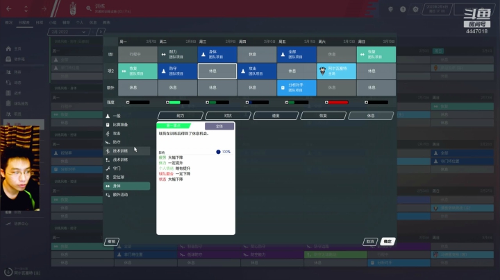This screenshot has height=280, width=500.
Task: Switch to the 日程表 calendar tab
Action: point(24,23)
